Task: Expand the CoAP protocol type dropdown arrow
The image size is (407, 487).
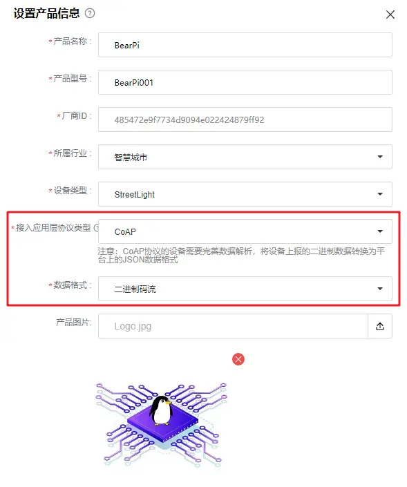Action: 379,231
